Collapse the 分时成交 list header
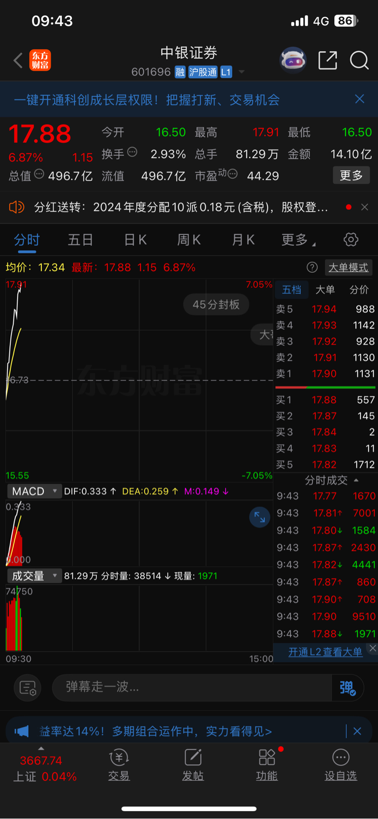378x819 pixels. [331, 480]
